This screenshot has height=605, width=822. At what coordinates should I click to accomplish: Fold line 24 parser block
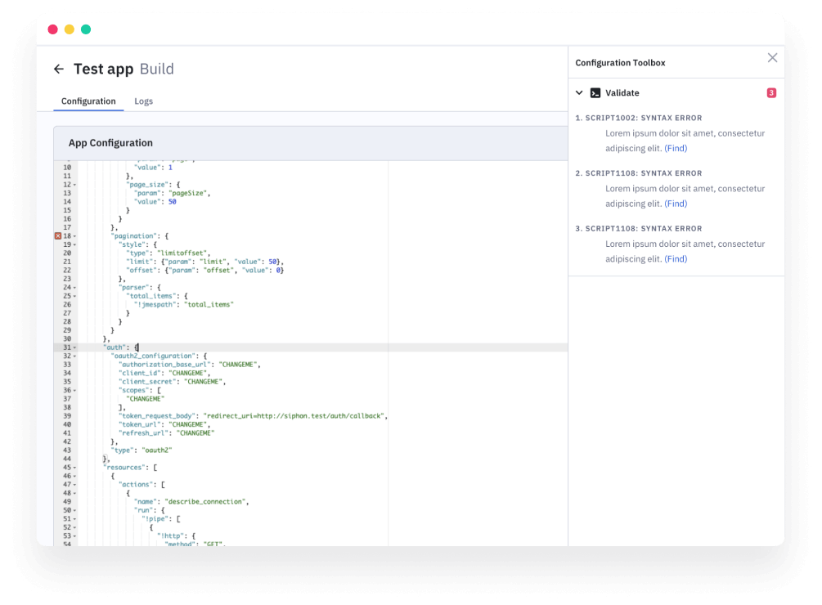74,288
